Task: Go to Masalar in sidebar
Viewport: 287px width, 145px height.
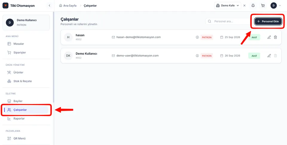Action: 26,44
